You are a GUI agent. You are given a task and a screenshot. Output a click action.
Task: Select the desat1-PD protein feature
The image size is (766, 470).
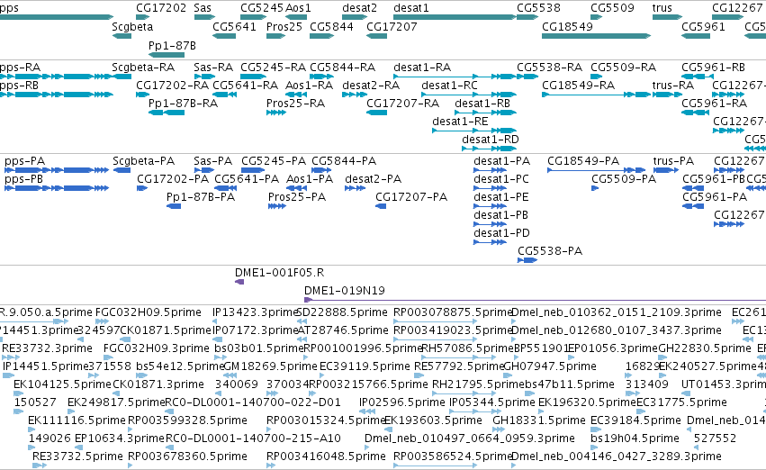pyautogui.click(x=490, y=242)
